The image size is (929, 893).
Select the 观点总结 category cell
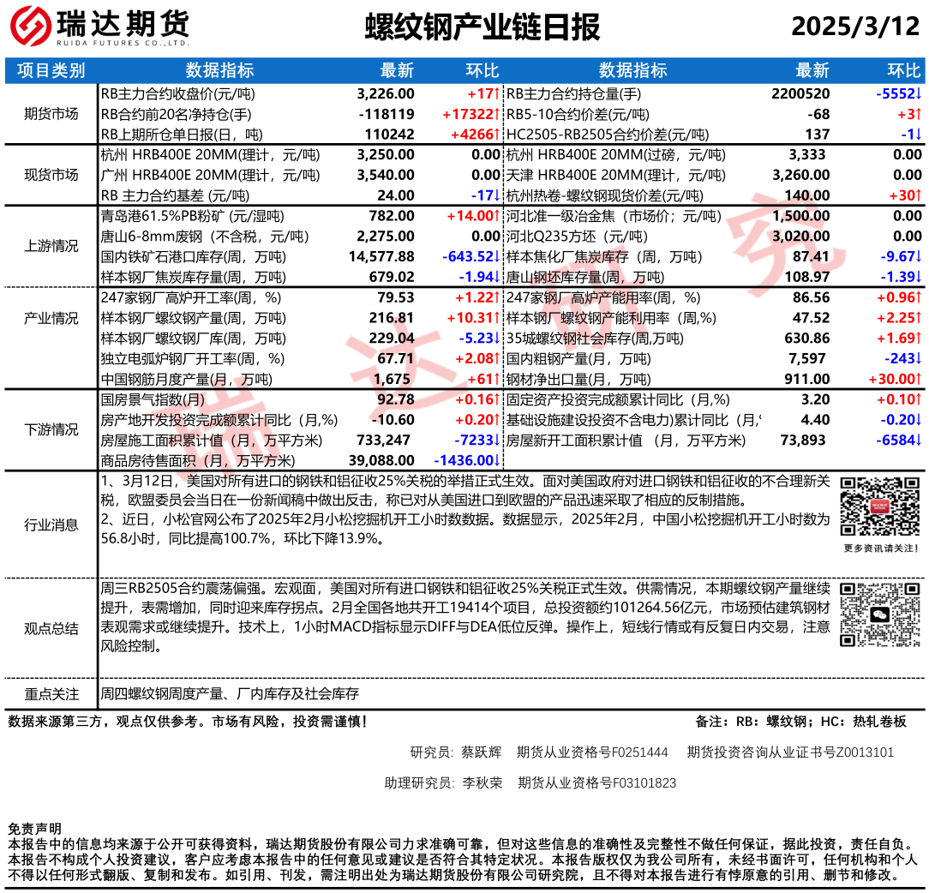point(51,629)
